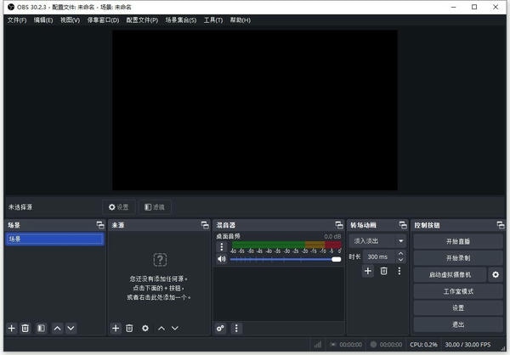The width and height of the screenshot is (510, 355).
Task: Add a new source with plus icon
Action: 116,328
